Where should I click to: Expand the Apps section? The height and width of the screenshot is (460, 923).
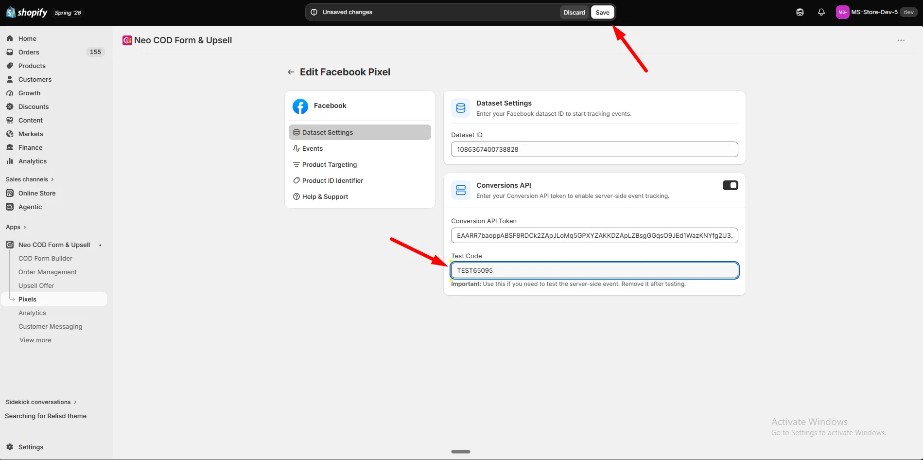(16, 227)
